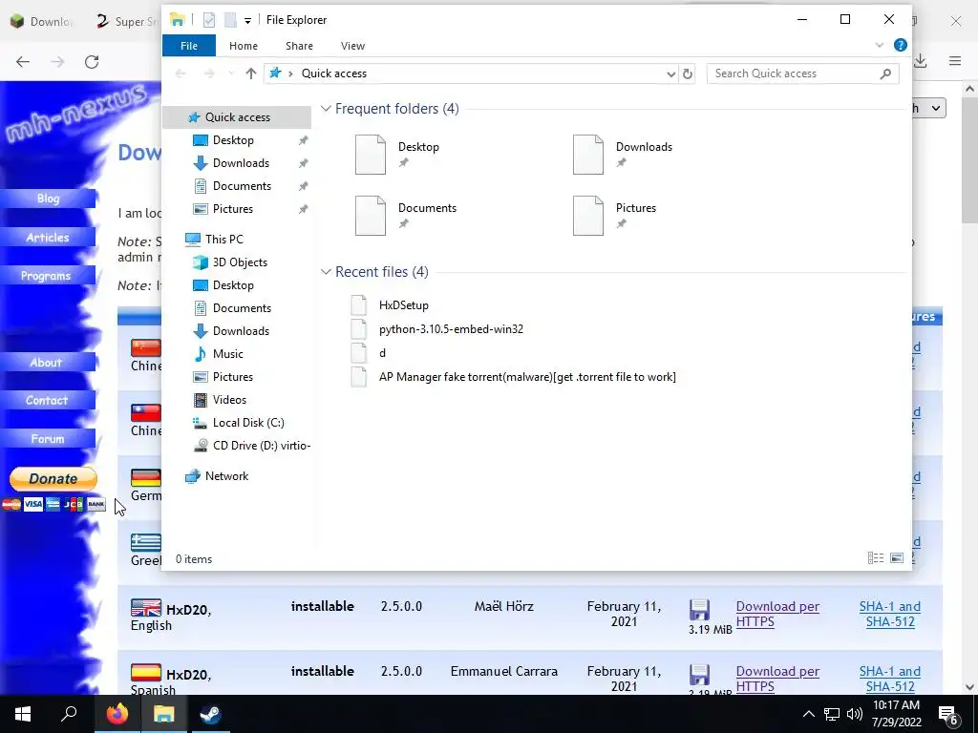Image resolution: width=978 pixels, height=733 pixels.
Task: Open pinned Documents under Quick access
Action: point(242,186)
